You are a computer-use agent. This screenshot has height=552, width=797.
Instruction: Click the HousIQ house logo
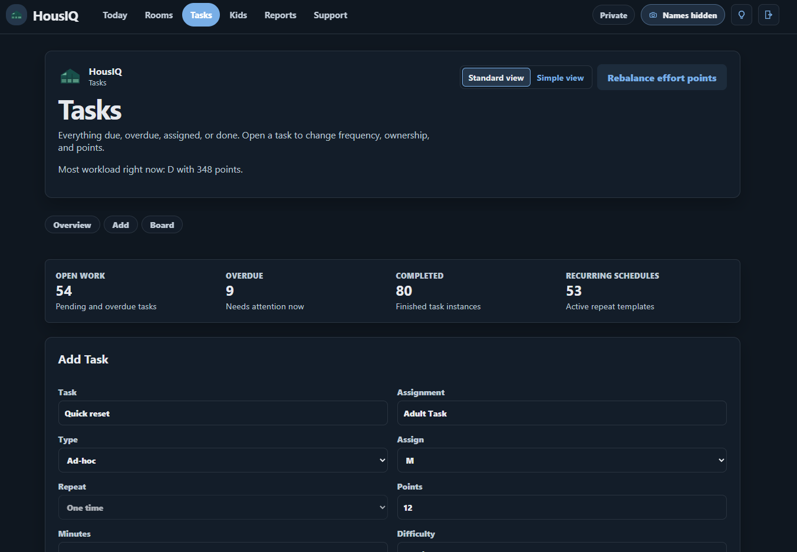point(16,14)
